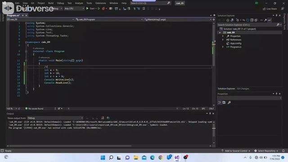Click Show All Files icon in Solution Explorer
Viewport: 288px width, 162px height.
pos(256,20)
